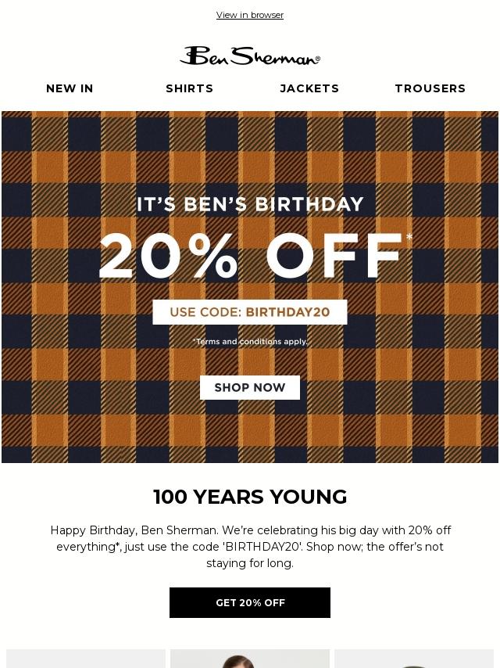Open the middle product thumbnail
The width and height of the screenshot is (500, 668).
point(250,659)
